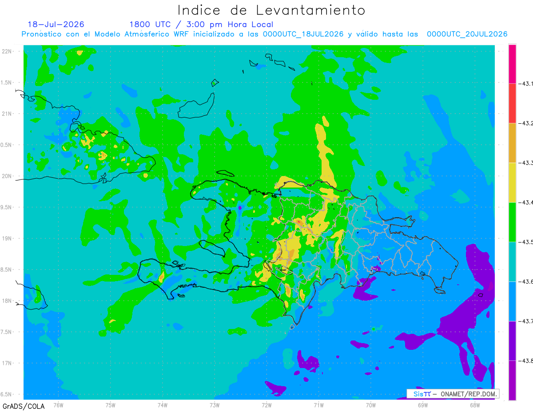Click the -43.4 legend value
This screenshot has height=411, width=533.
(525, 202)
